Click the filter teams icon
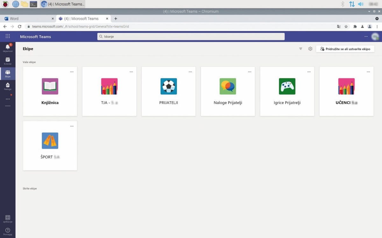The height and width of the screenshot is (238, 382). point(301,49)
